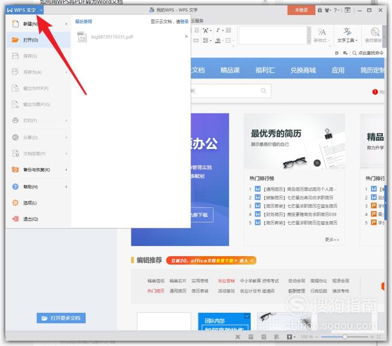Switch to the 精品课 tab
This screenshot has width=392, height=346.
click(x=230, y=70)
